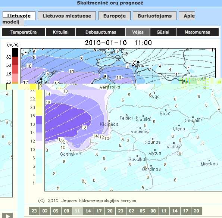Click Vilnius city marker on map
Image resolution: width=222 pixels, height=218 pixels.
[174, 143]
